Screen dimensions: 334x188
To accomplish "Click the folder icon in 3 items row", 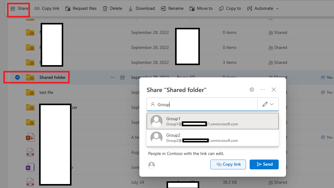I will [30, 62].
